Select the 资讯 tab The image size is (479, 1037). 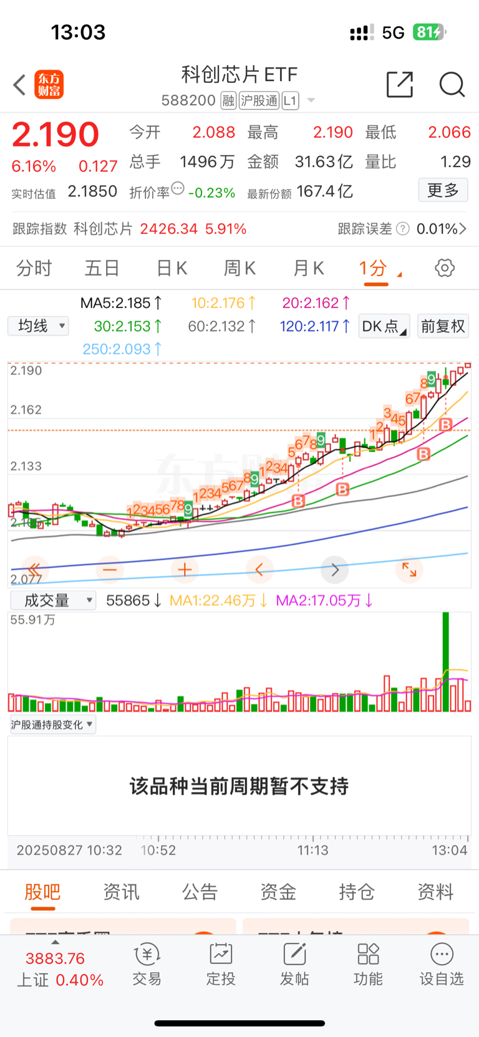click(x=121, y=892)
